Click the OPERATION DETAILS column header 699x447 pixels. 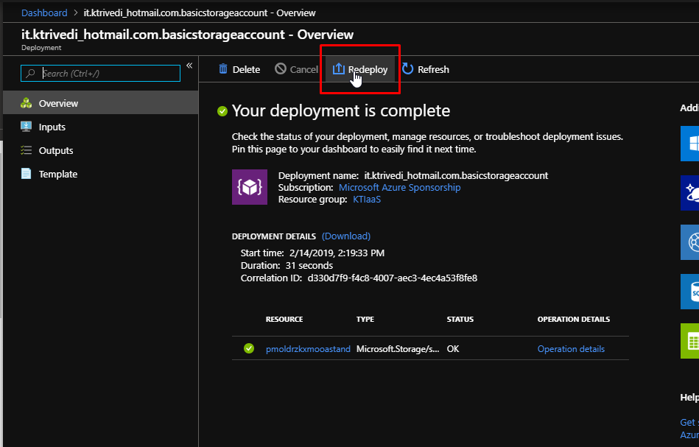click(573, 319)
